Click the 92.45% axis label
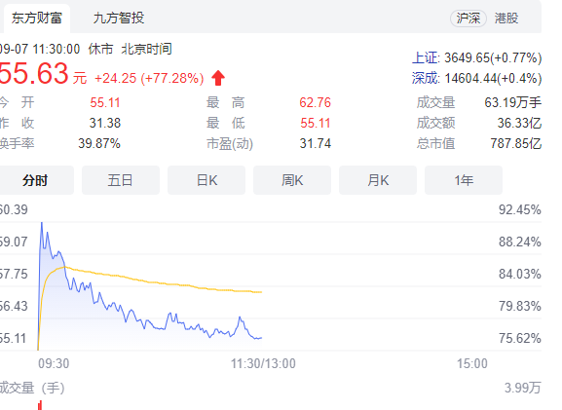 [x=520, y=209]
